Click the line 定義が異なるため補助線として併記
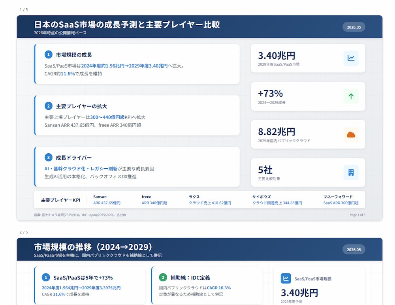The width and height of the screenshot is (395, 305). (x=191, y=294)
